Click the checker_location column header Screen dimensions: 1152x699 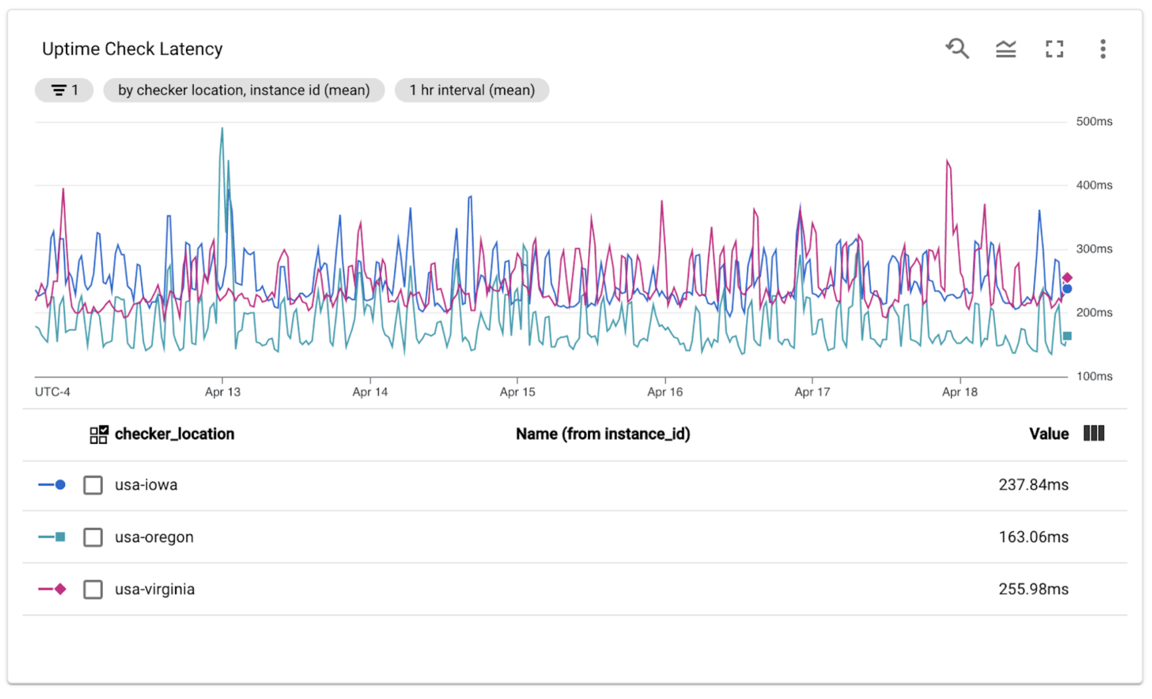(x=174, y=434)
